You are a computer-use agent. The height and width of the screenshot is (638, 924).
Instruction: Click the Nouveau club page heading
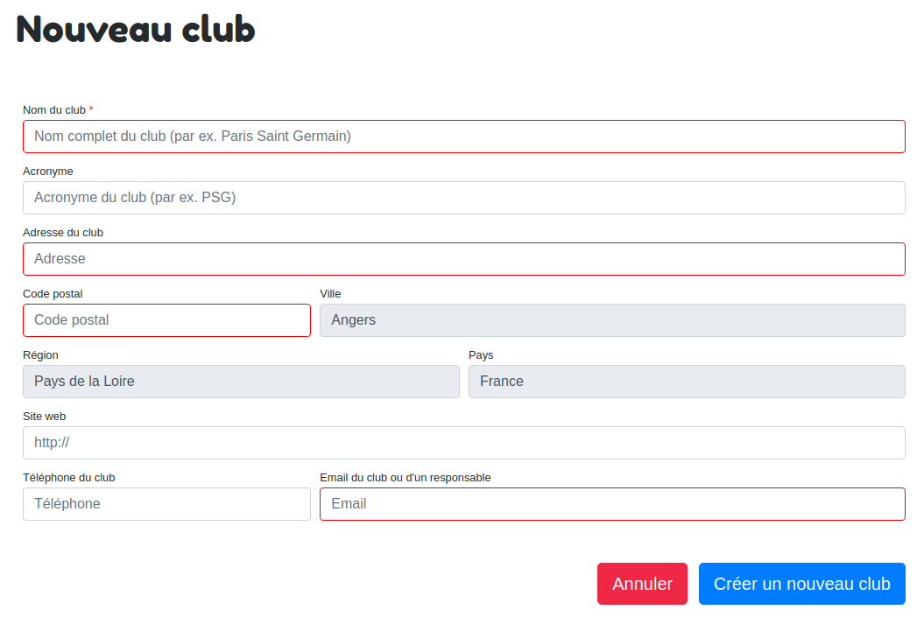[x=136, y=30]
